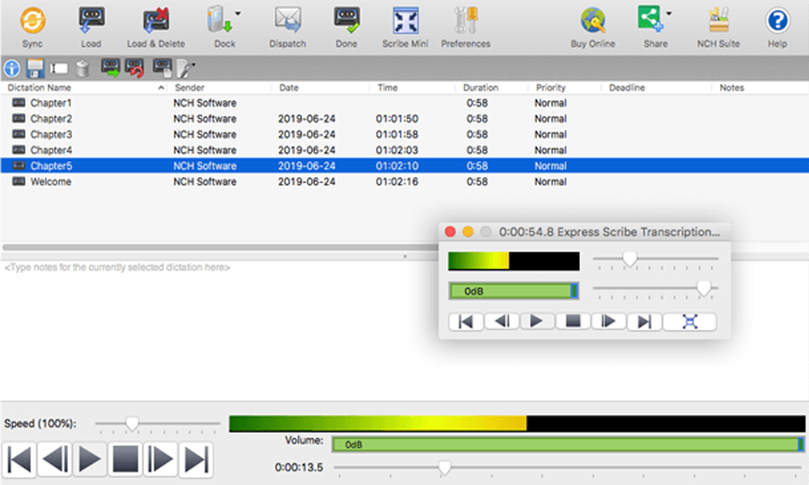The height and width of the screenshot is (485, 809).
Task: Click go to start in mini window
Action: click(x=466, y=322)
